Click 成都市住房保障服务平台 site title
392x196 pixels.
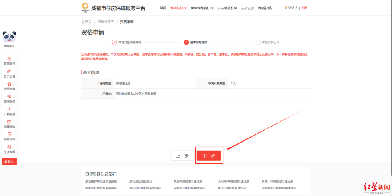pos(118,8)
